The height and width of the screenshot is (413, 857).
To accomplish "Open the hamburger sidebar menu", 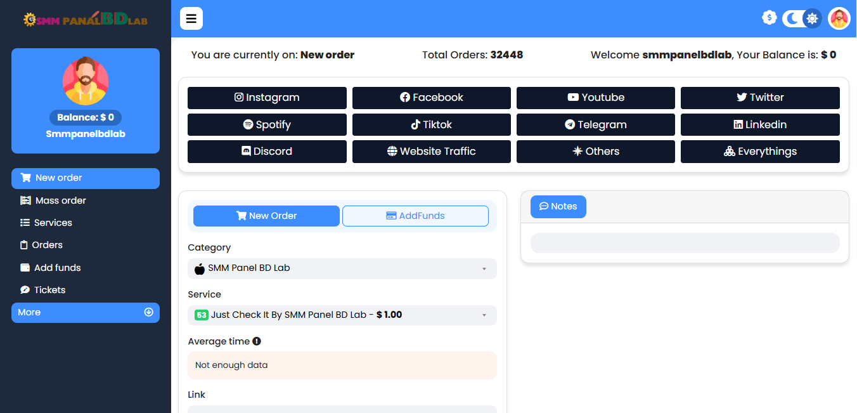I will [191, 18].
